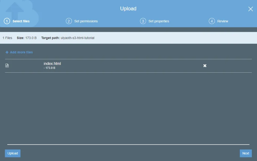Click the step 3 circle number icon

[x=143, y=21]
